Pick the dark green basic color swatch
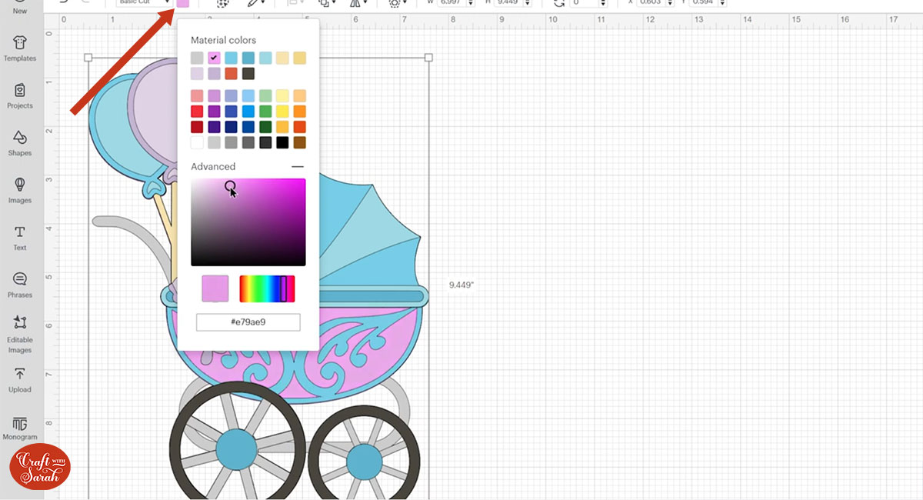Image resolution: width=923 pixels, height=500 pixels. 265,127
